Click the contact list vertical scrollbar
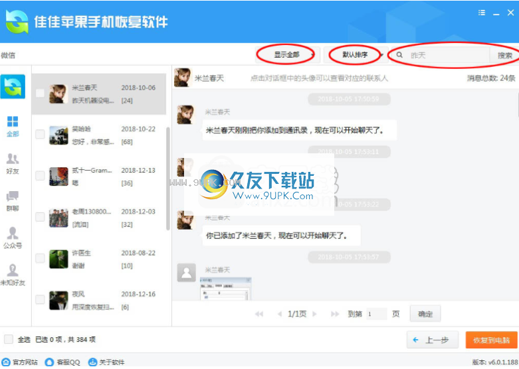This screenshot has width=519, height=369. (x=168, y=179)
